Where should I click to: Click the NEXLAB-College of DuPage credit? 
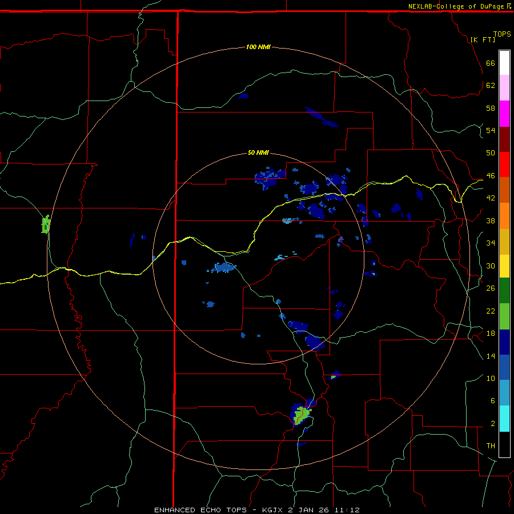click(459, 6)
